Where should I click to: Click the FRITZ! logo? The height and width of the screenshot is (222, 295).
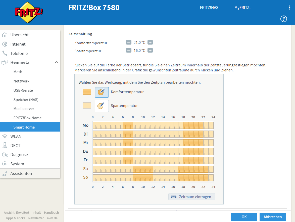tap(29, 13)
